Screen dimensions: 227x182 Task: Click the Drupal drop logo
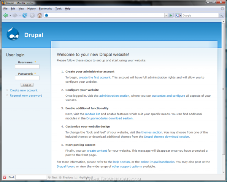coord(13,34)
